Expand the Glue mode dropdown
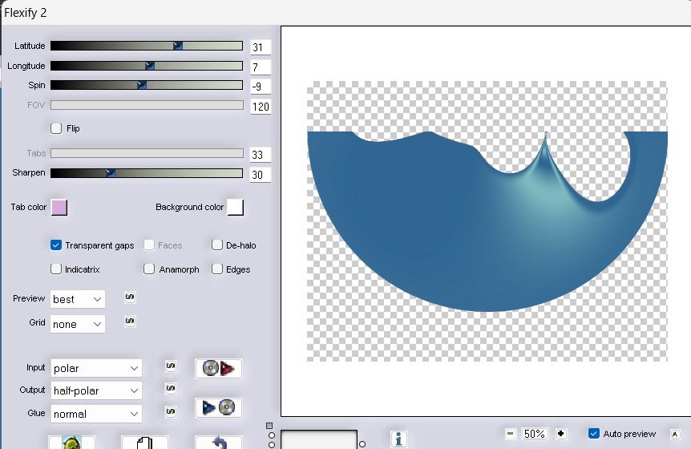Image resolution: width=691 pixels, height=449 pixels. pyautogui.click(x=95, y=414)
